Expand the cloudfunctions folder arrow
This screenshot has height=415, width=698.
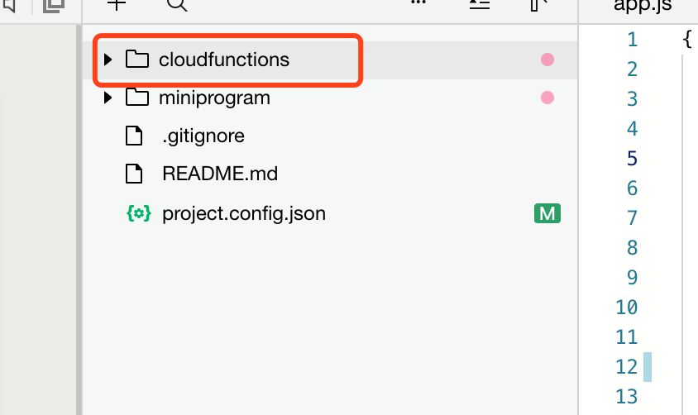[108, 60]
